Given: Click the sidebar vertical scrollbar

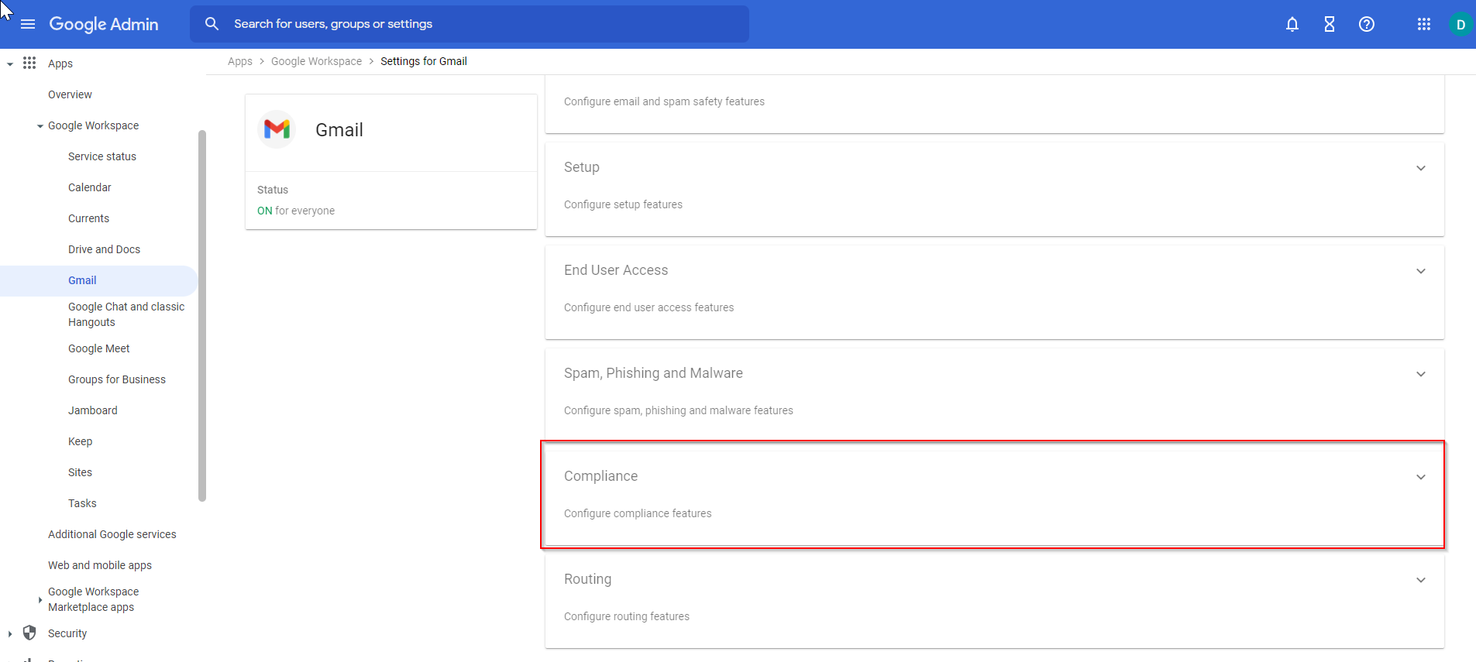Looking at the screenshot, I should pyautogui.click(x=202, y=310).
